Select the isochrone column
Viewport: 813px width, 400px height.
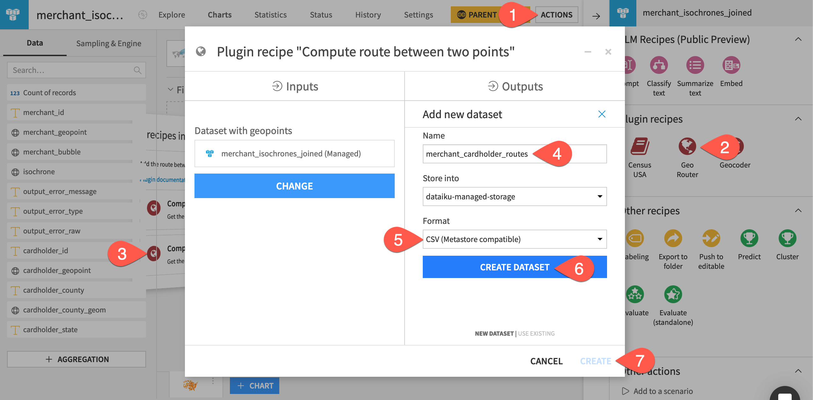click(x=77, y=172)
